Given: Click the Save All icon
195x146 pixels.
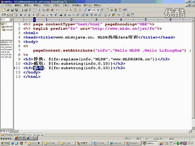Looking at the screenshot, I should click(x=16, y=10).
